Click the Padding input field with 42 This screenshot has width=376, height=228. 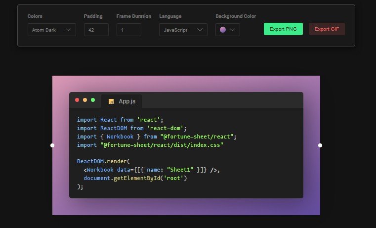point(96,30)
